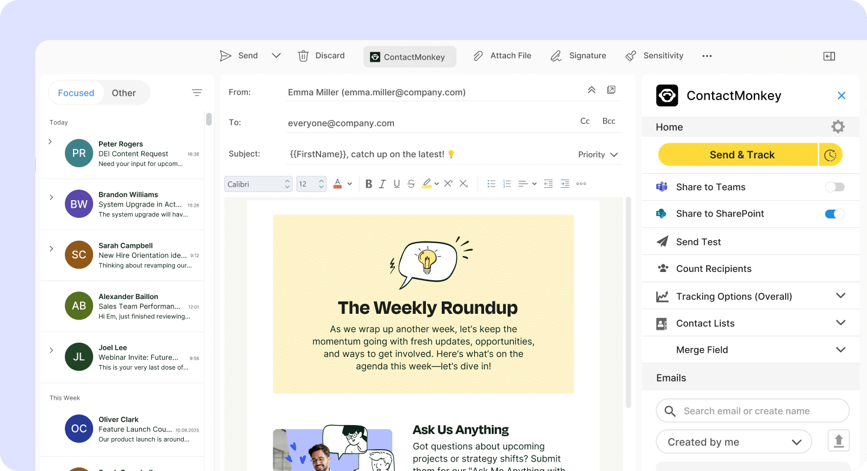Click the Sensitivity icon

[630, 55]
